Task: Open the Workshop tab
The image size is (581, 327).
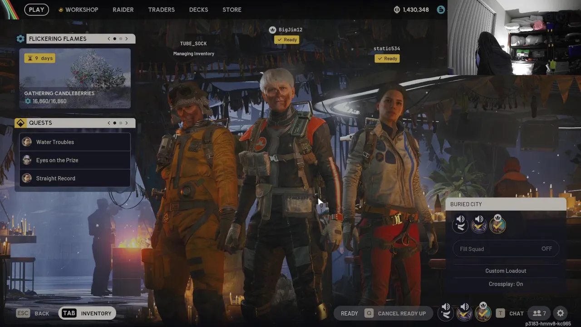Action: [82, 10]
